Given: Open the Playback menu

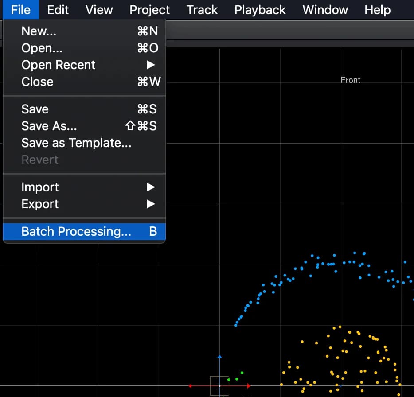Looking at the screenshot, I should (260, 10).
